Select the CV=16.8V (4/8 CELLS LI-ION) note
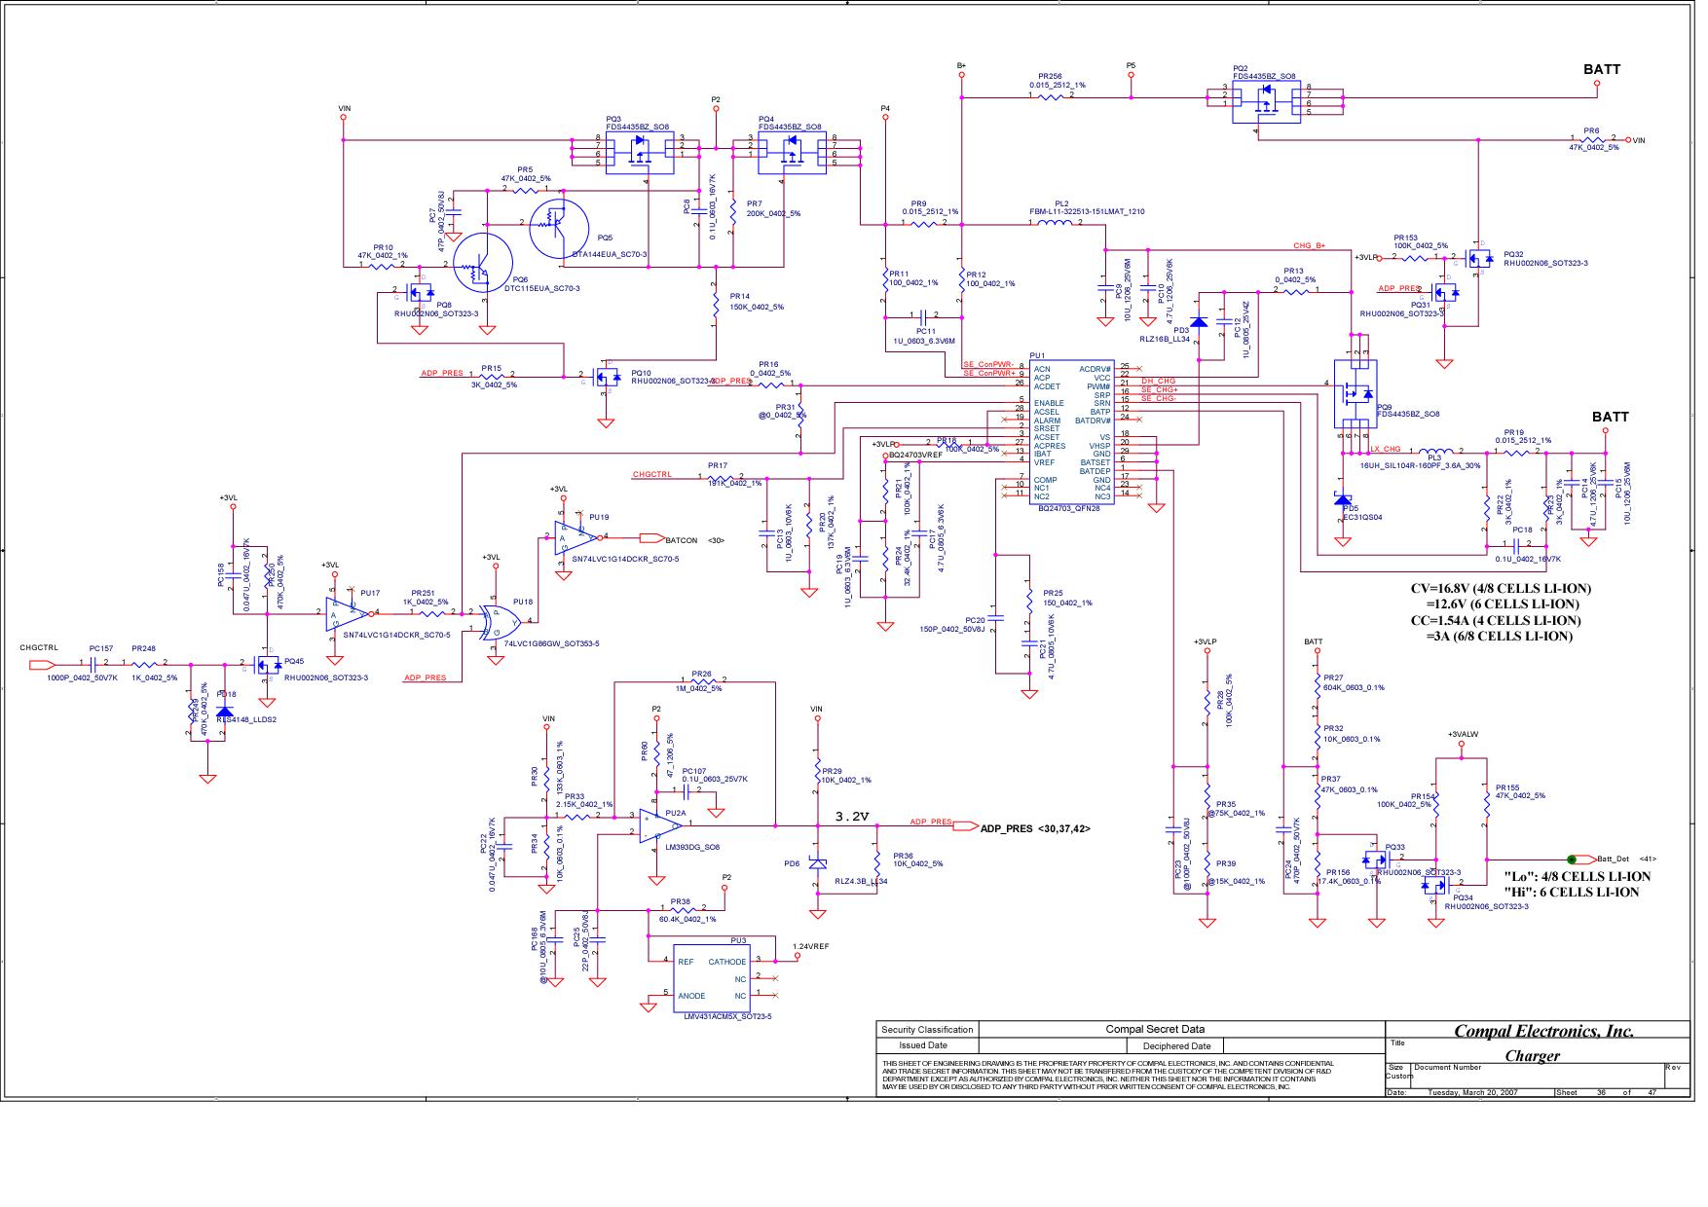This screenshot has height=1207, width=1708. point(1501,589)
